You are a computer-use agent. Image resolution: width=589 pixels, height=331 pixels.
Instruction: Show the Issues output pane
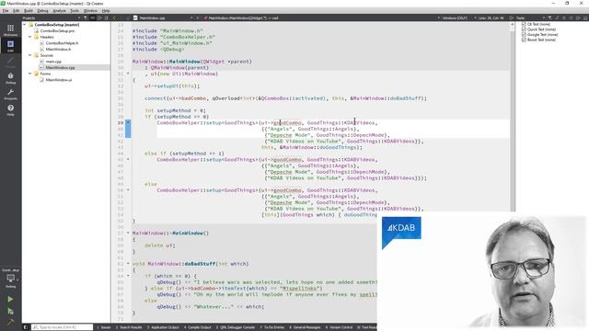(x=104, y=327)
